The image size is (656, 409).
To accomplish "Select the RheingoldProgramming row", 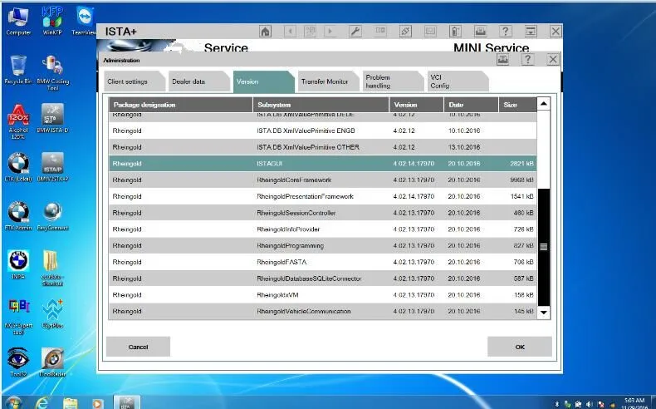I will [322, 246].
